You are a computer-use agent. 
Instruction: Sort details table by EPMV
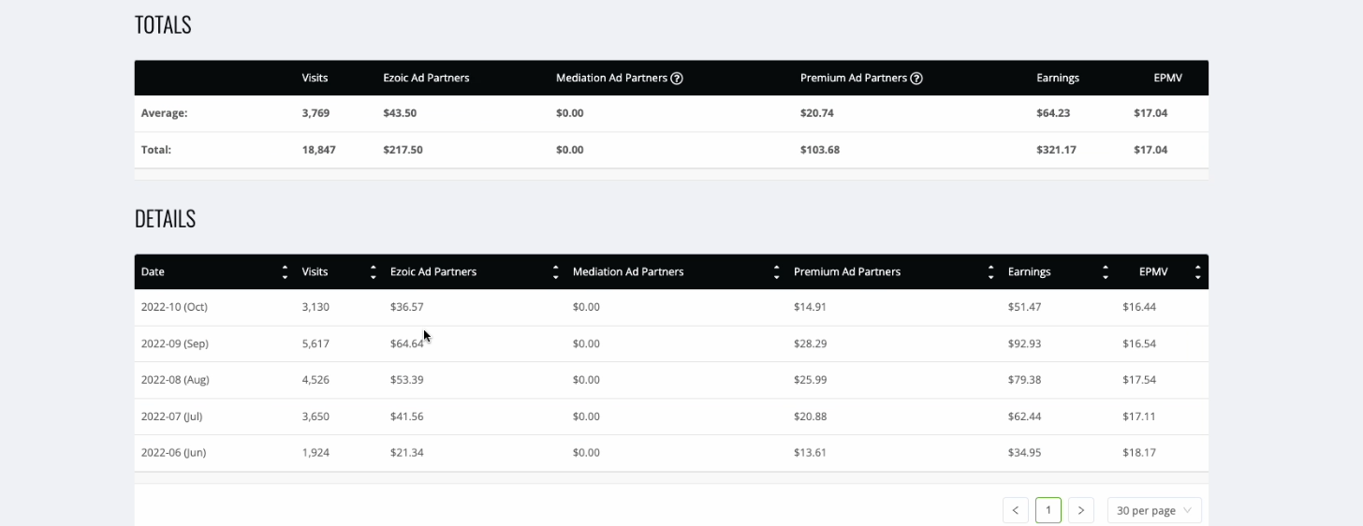pos(1198,272)
